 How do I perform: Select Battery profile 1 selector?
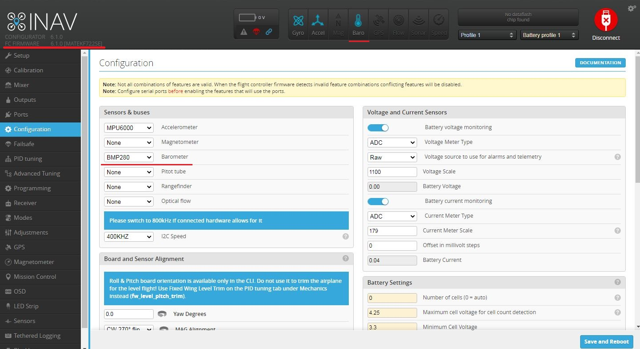pyautogui.click(x=549, y=34)
